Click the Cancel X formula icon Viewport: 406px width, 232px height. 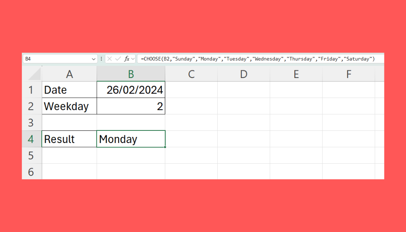click(110, 59)
